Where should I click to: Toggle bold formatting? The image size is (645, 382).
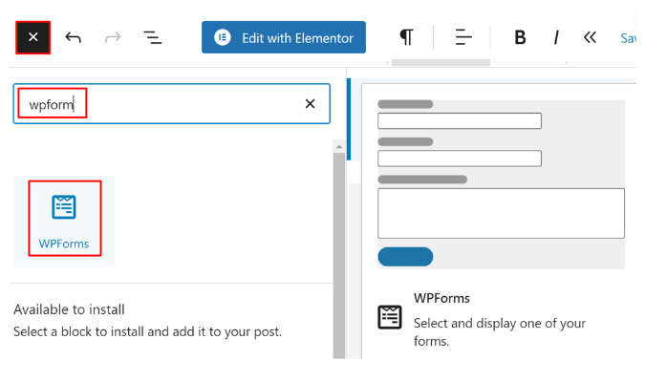520,37
